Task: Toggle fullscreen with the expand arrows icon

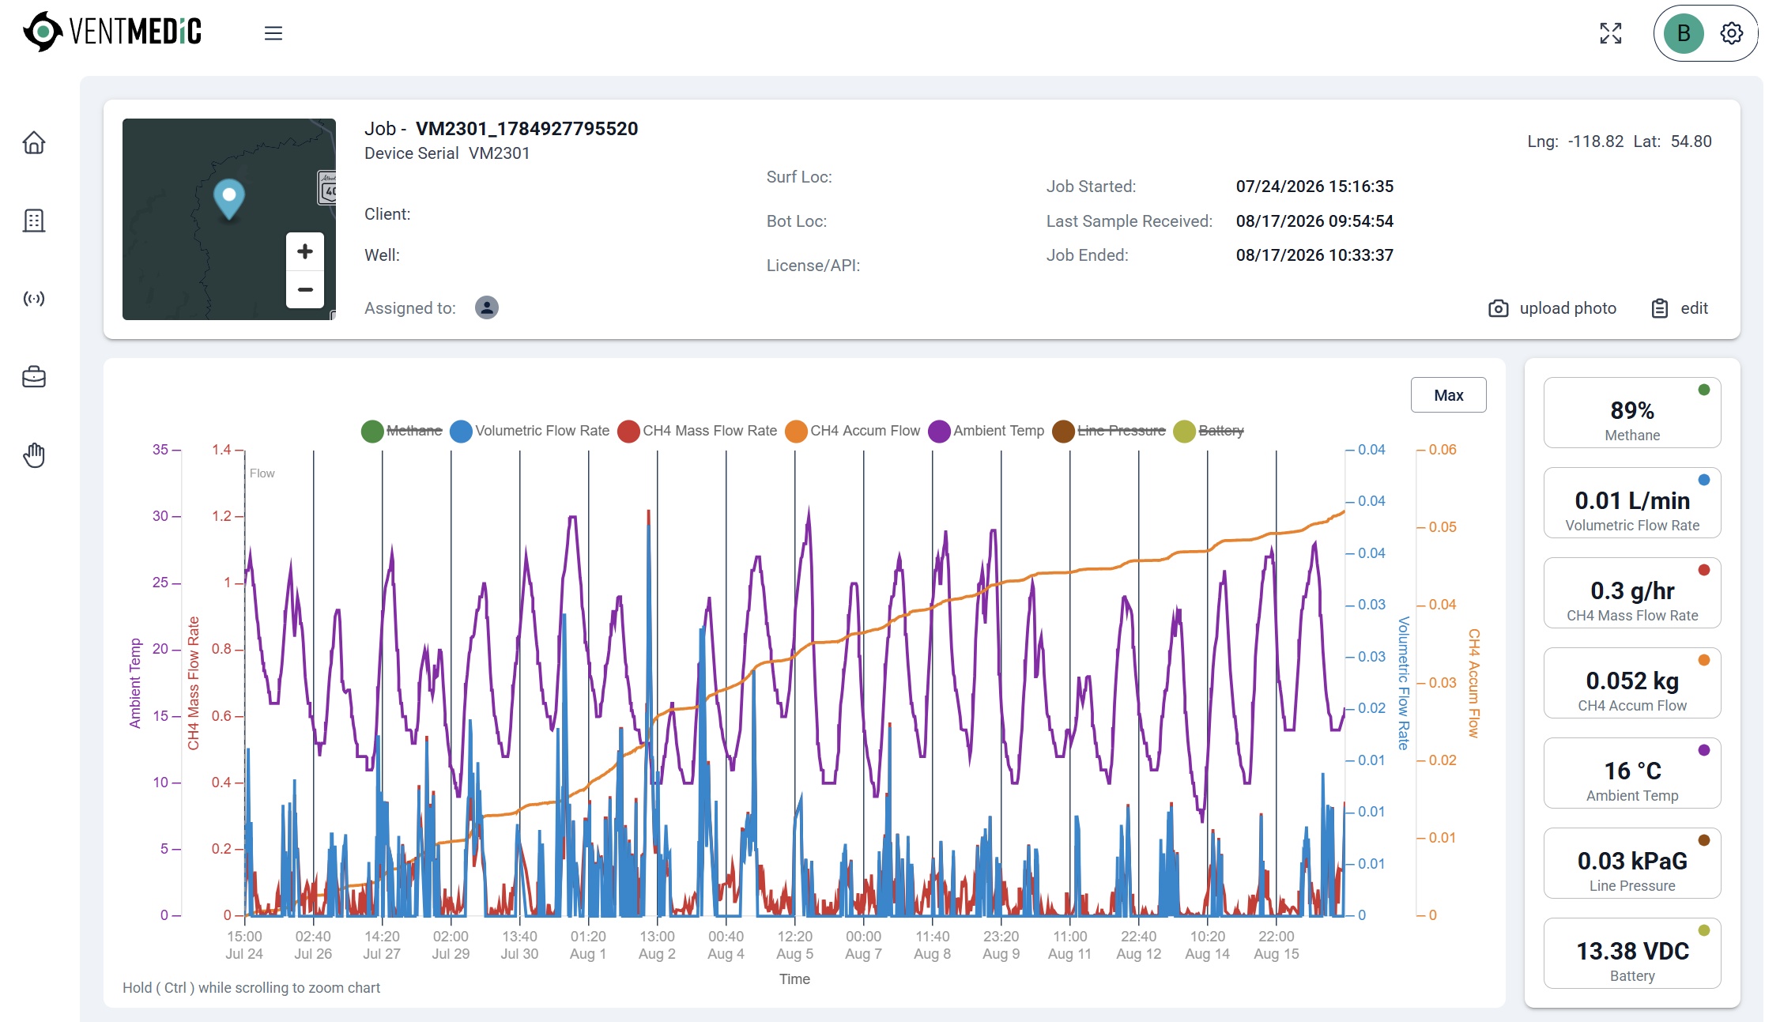Action: point(1611,33)
